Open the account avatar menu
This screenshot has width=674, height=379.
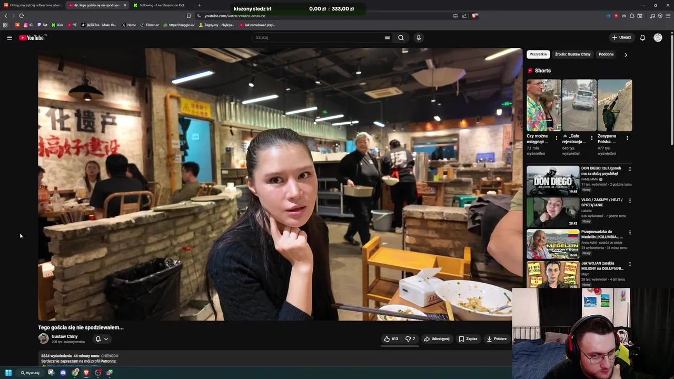click(658, 37)
